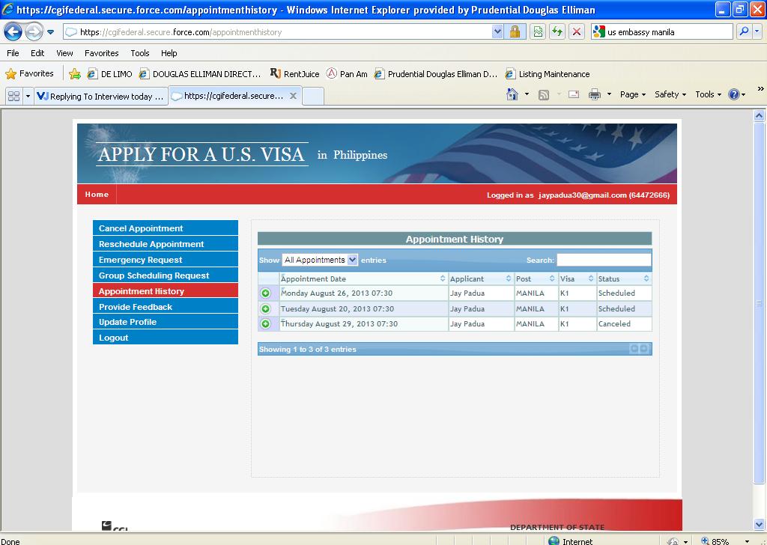Click Logout in sidebar
This screenshot has width=767, height=545.
click(166, 337)
